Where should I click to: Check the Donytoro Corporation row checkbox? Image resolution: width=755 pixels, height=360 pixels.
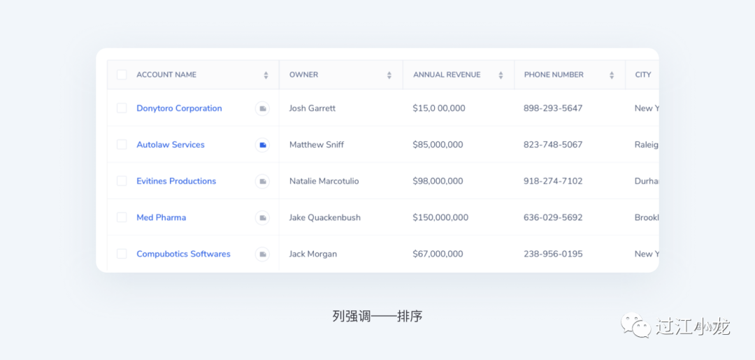click(122, 108)
